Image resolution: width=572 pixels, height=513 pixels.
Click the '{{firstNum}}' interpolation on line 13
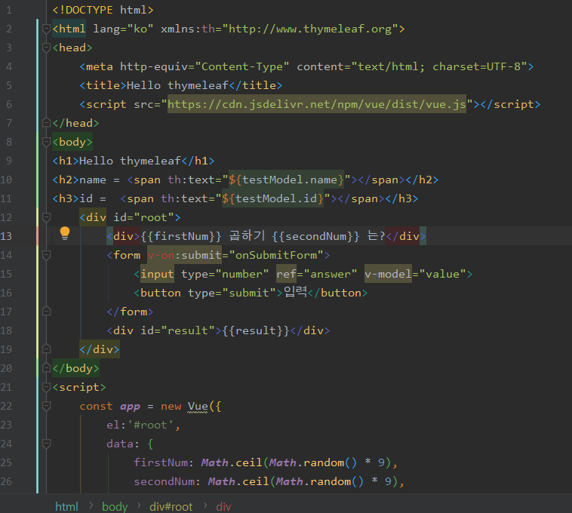tap(181, 236)
